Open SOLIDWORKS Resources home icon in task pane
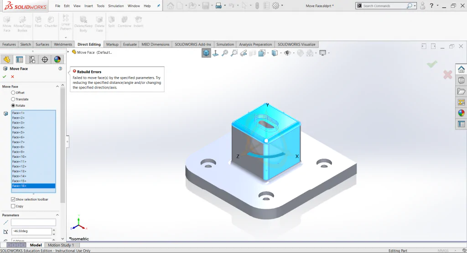This screenshot has height=253, width=467. point(462,69)
